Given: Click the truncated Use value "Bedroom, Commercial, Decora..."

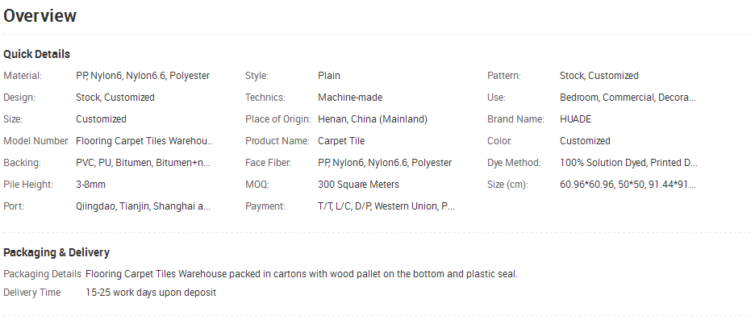Looking at the screenshot, I should coord(628,98).
